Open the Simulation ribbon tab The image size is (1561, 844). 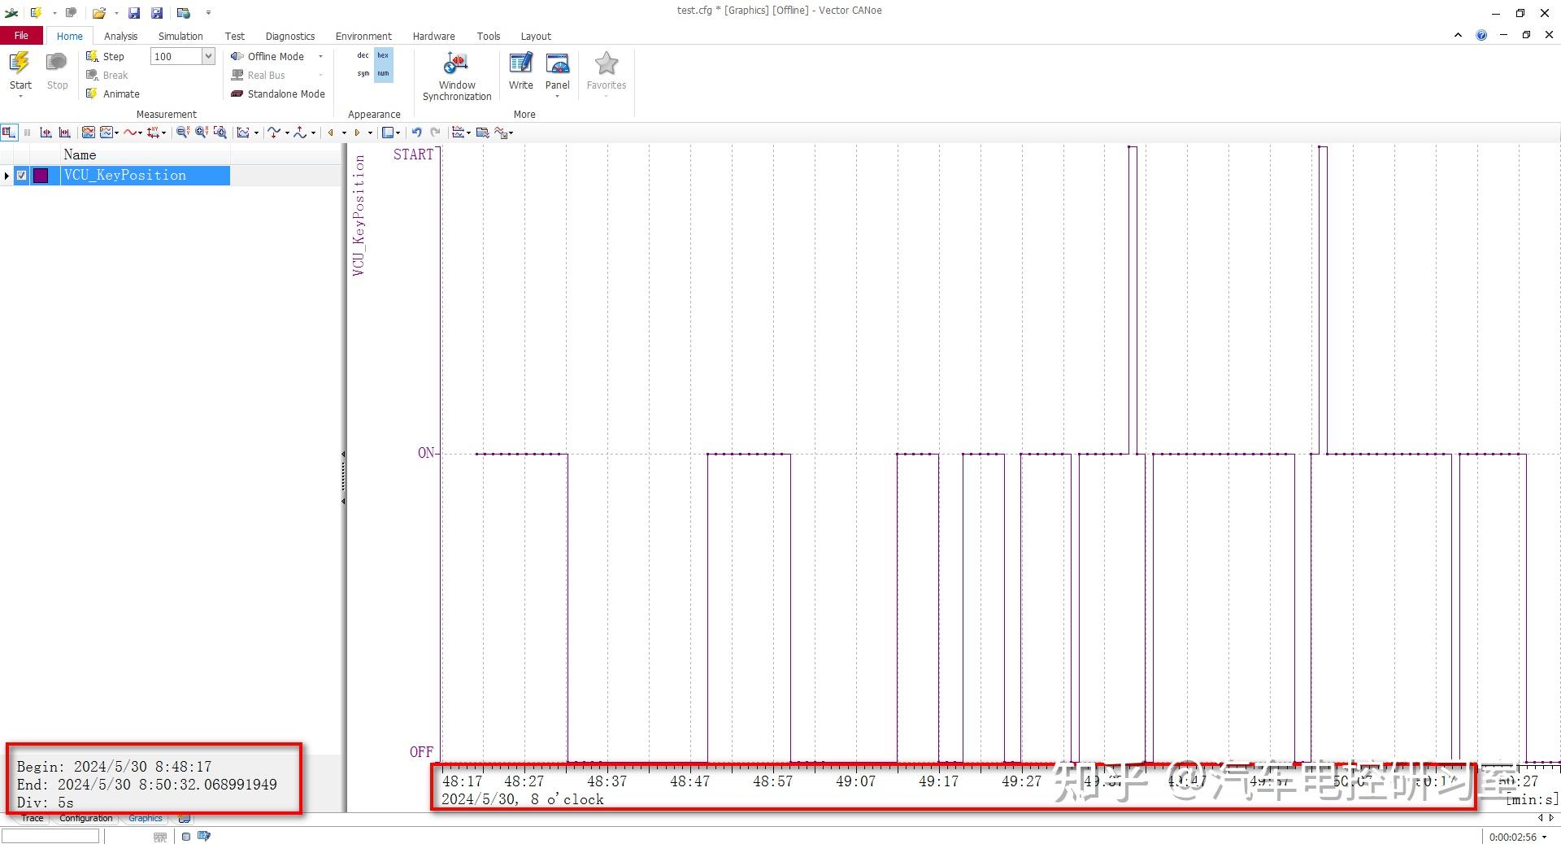(180, 36)
